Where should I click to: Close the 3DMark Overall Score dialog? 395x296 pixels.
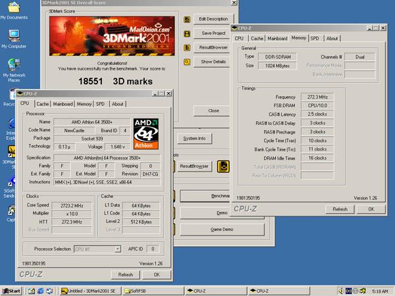click(x=234, y=3)
